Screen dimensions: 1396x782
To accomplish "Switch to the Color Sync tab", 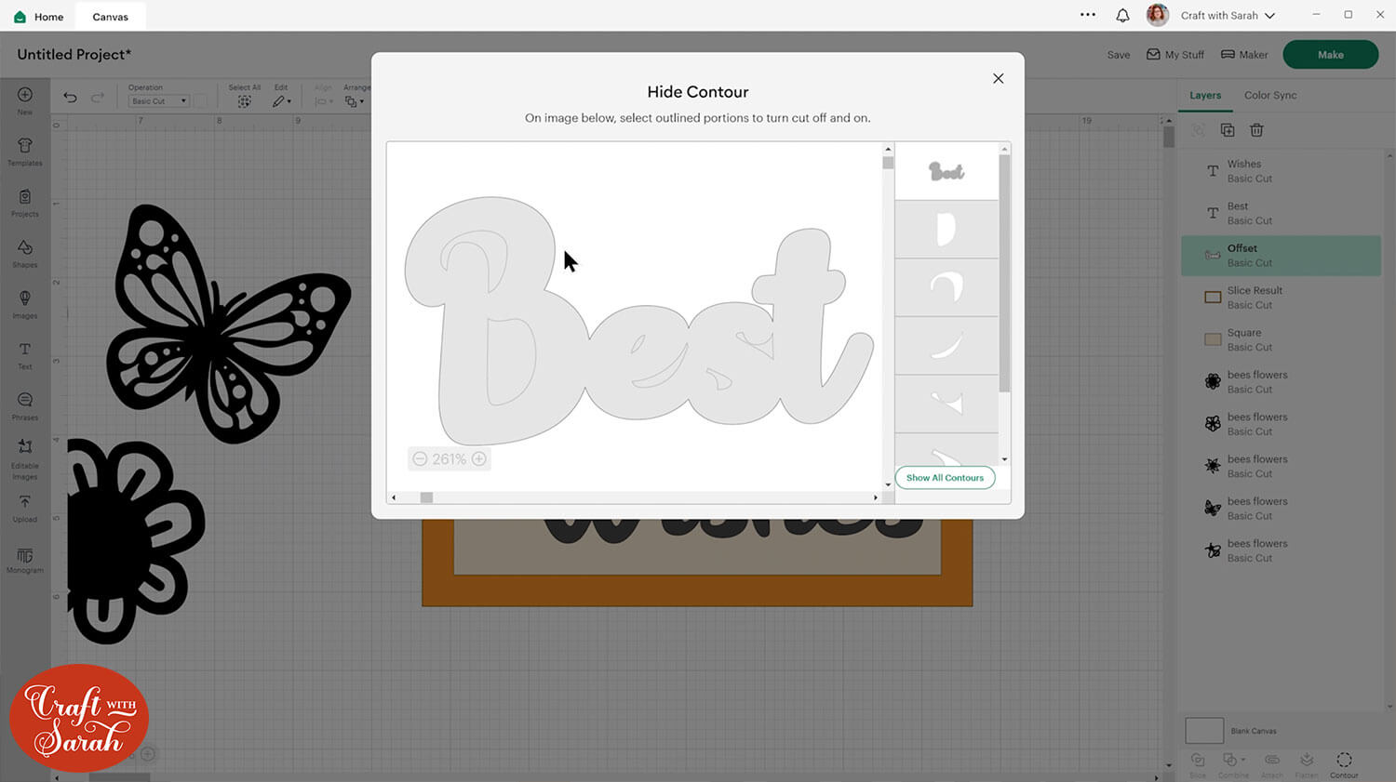I will tap(1270, 95).
